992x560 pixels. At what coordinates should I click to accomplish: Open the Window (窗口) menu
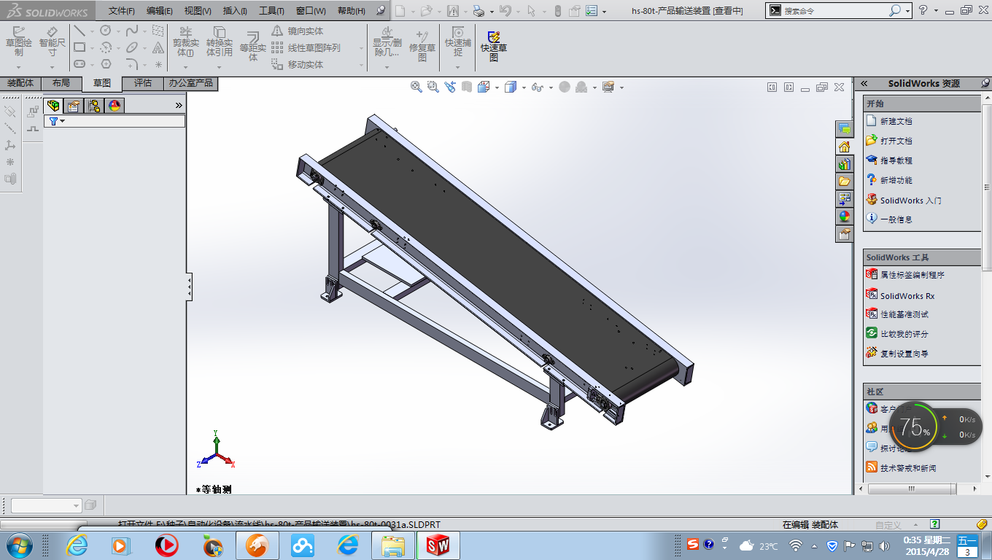click(x=311, y=11)
